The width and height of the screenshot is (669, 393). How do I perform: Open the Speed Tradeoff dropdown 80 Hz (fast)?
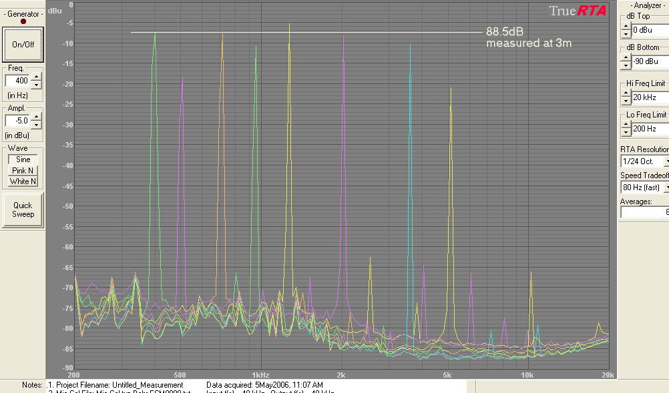coord(645,187)
